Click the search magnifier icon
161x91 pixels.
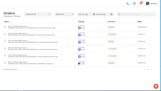click(x=119, y=15)
